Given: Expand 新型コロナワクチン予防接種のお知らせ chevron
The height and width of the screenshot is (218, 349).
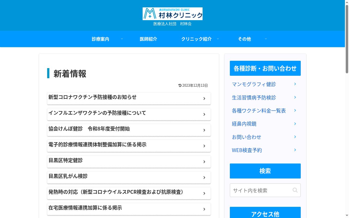Looking at the screenshot, I should pos(204,99).
